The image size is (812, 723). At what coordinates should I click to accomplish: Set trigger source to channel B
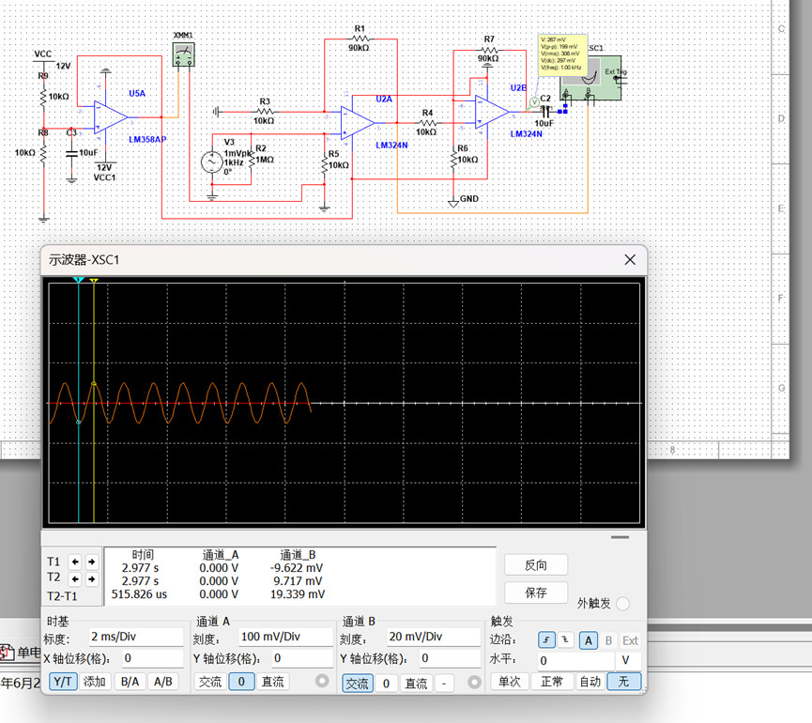click(x=608, y=640)
